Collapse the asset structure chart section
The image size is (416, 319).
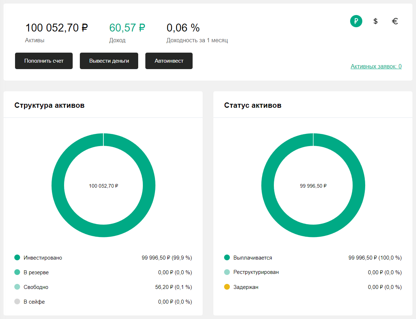click(50, 105)
